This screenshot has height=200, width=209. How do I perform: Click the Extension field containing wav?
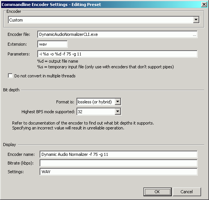pos(52,44)
